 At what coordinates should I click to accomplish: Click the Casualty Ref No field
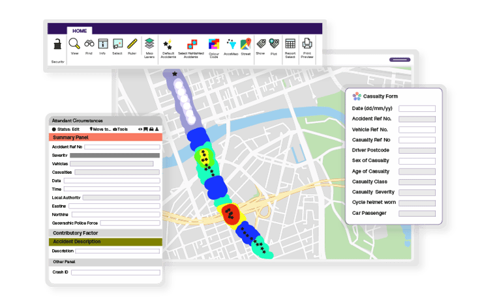[x=417, y=140]
